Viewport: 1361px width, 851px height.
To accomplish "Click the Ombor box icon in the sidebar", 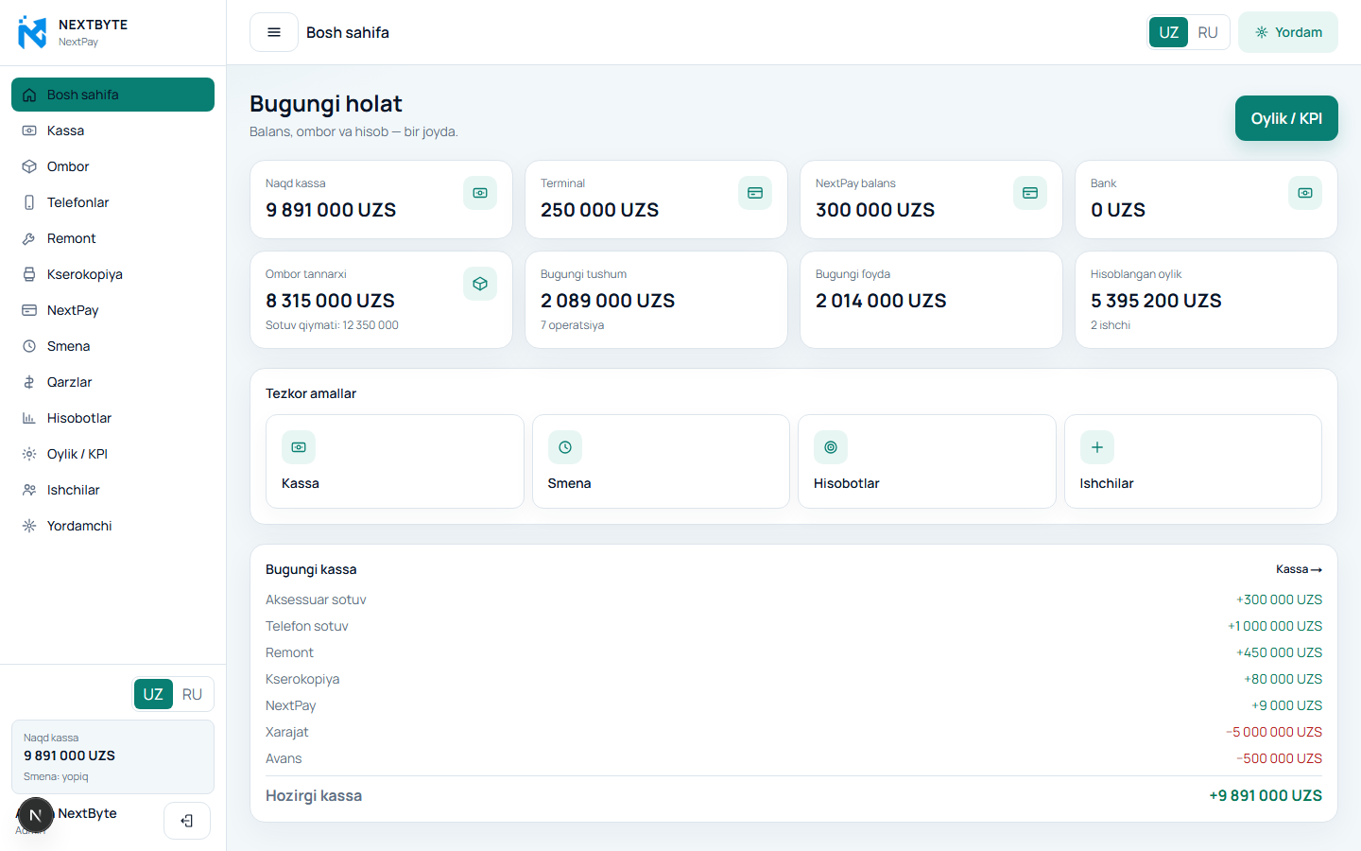I will 29,166.
